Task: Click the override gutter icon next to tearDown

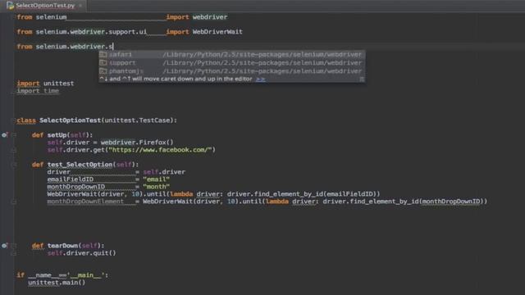Action: [4, 246]
